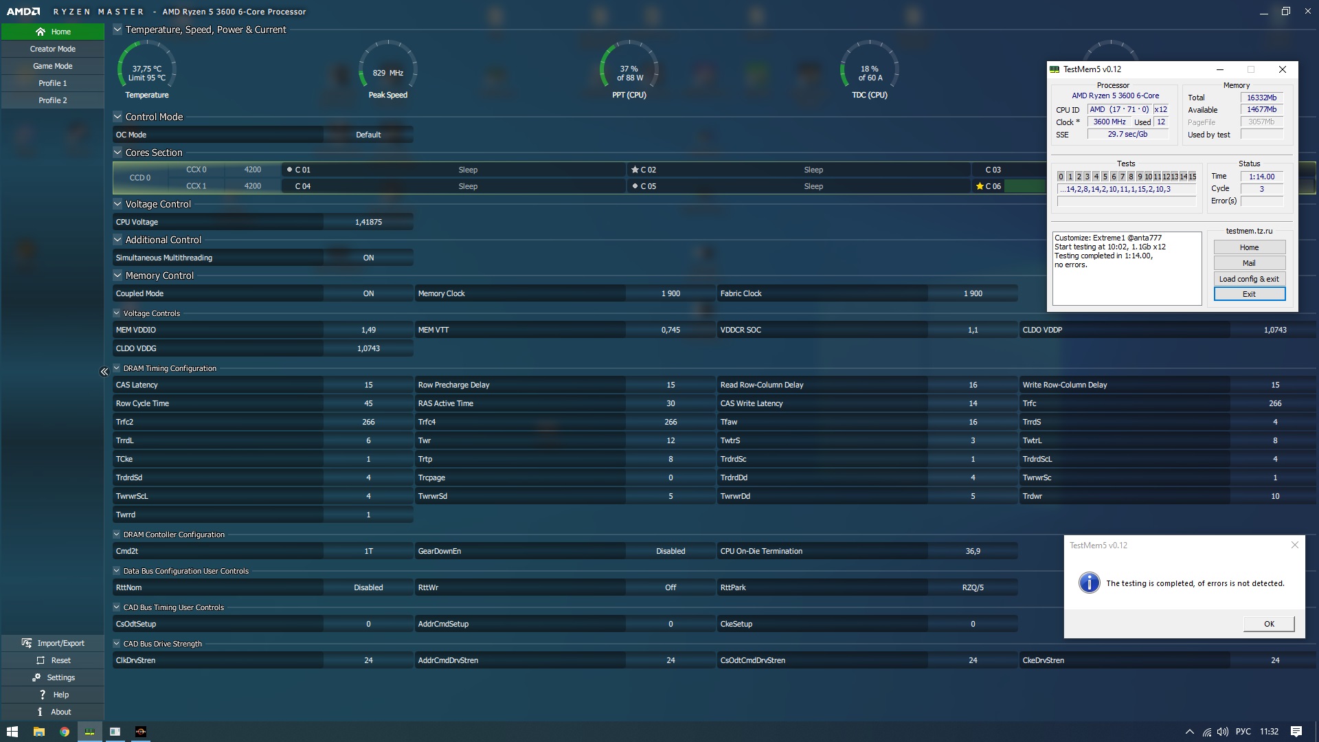Click the Reset icon in sidebar
This screenshot has width=1319, height=742.
[x=41, y=660]
